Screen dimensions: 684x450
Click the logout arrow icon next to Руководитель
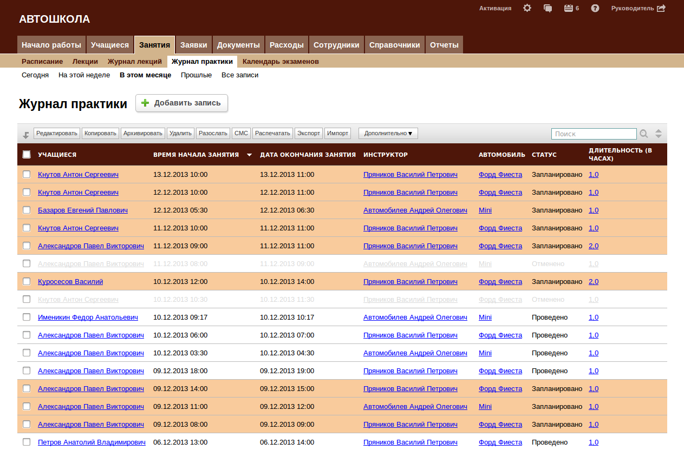click(661, 8)
